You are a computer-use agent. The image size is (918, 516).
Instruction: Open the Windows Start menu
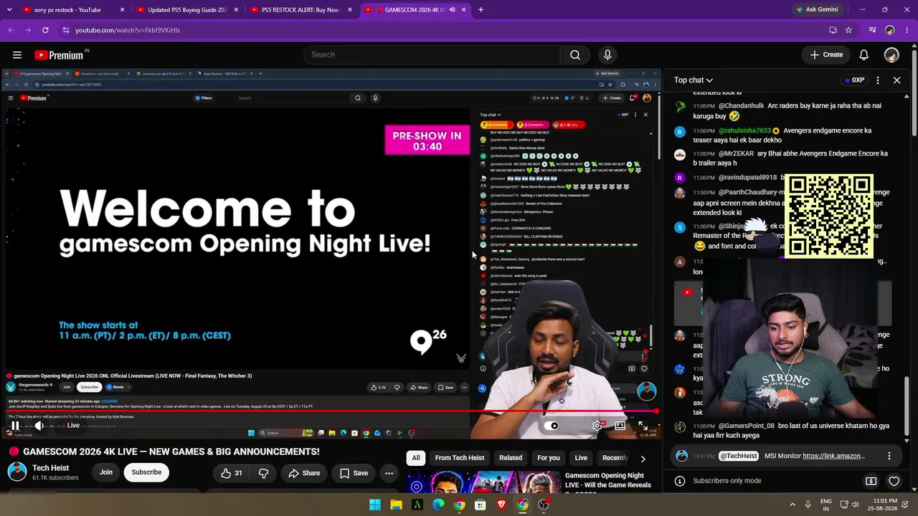pyautogui.click(x=375, y=505)
